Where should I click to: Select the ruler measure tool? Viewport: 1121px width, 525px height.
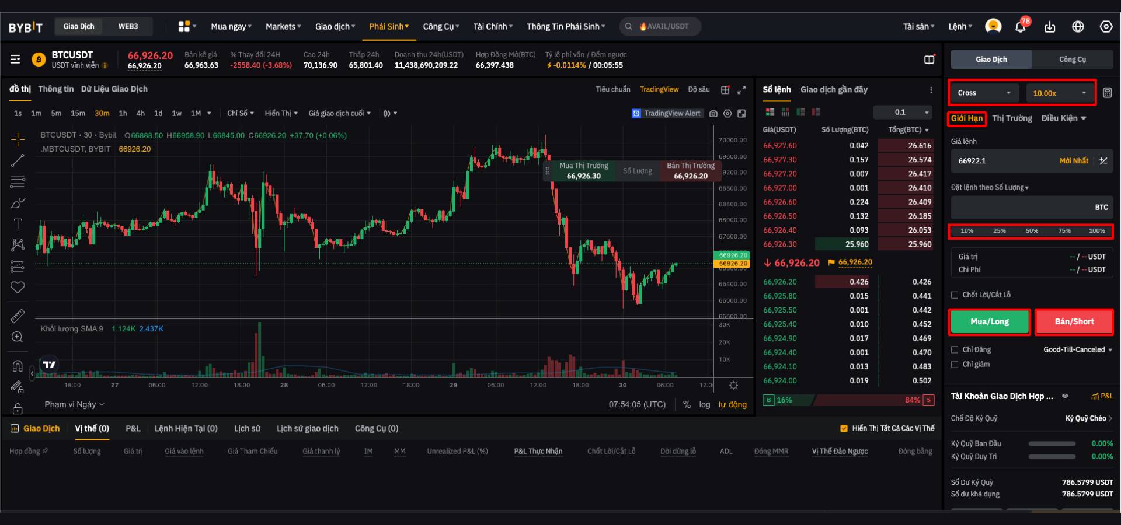tap(18, 316)
